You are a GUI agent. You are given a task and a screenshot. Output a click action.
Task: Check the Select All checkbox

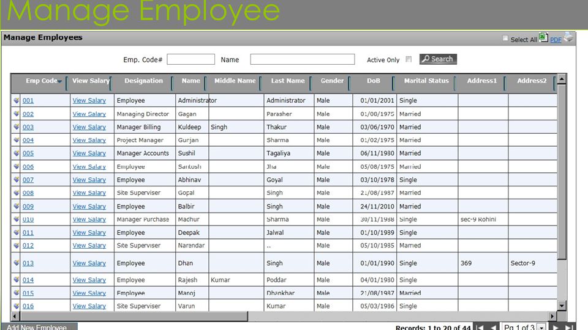505,38
